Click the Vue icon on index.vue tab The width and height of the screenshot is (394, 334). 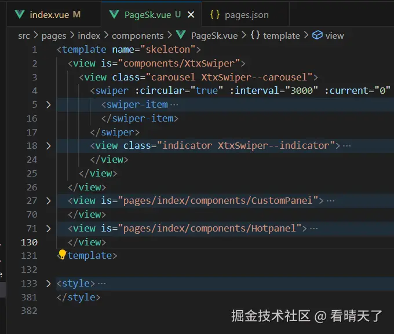[20, 14]
